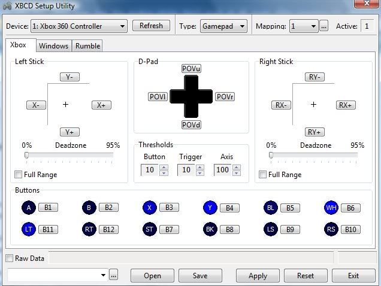
Task: Open the Mapping number dropdown
Action: click(313, 26)
